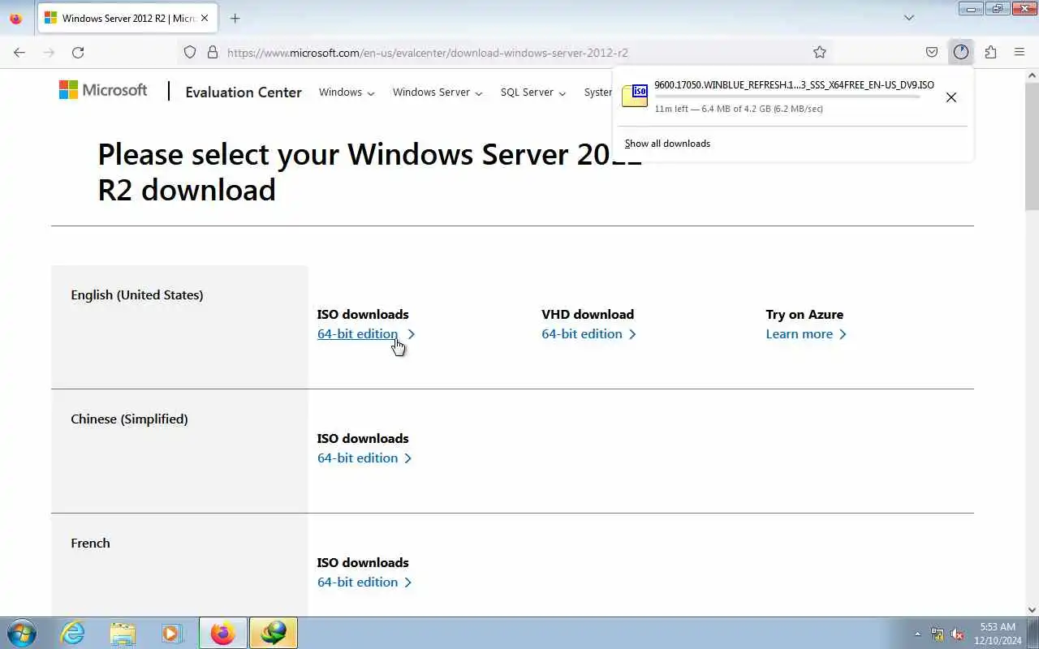Click the scrollbar up arrow
This screenshot has width=1039, height=649.
[1032, 75]
